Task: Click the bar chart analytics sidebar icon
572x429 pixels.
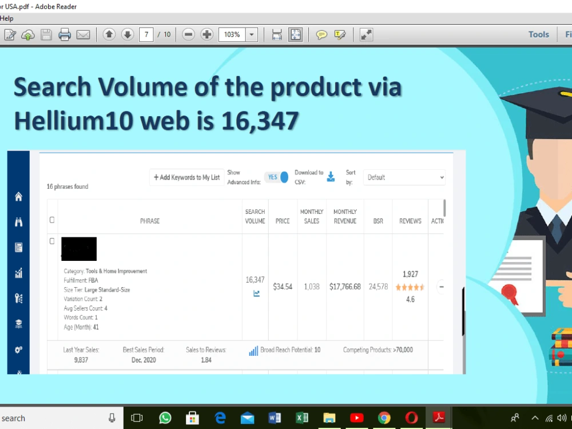Action: point(19,273)
